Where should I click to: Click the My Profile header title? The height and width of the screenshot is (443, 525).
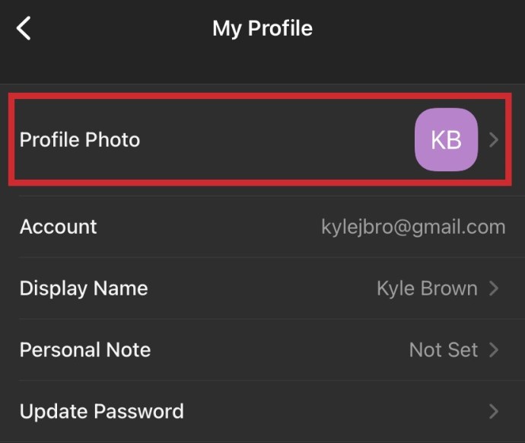[262, 29]
